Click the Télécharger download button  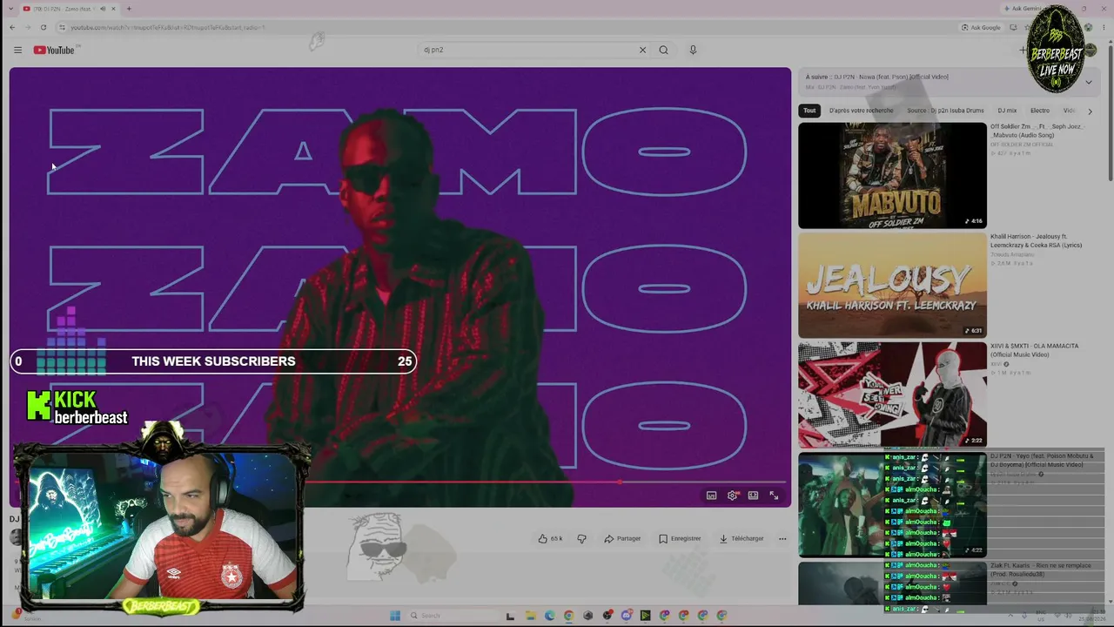coord(741,538)
